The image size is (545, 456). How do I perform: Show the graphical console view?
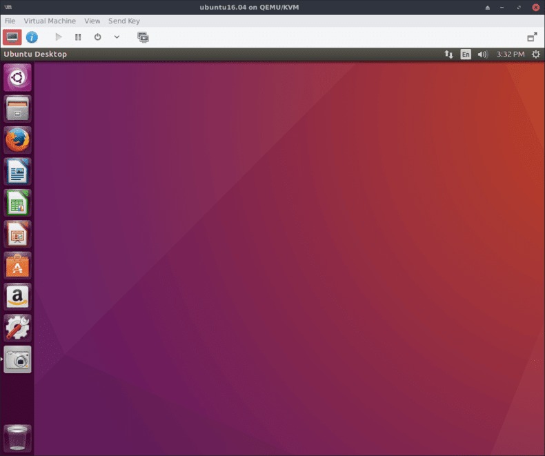[x=12, y=37]
